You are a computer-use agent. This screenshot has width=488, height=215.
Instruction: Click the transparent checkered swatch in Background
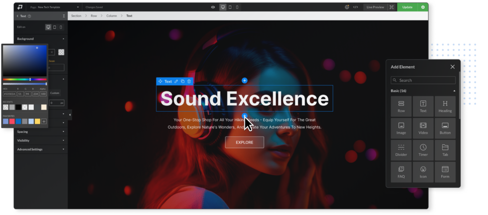coord(61,52)
